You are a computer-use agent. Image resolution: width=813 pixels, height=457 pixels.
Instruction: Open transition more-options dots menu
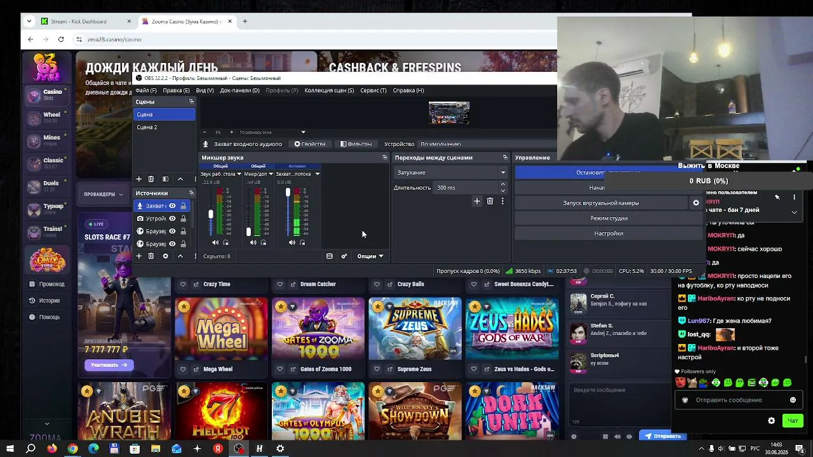pos(502,201)
